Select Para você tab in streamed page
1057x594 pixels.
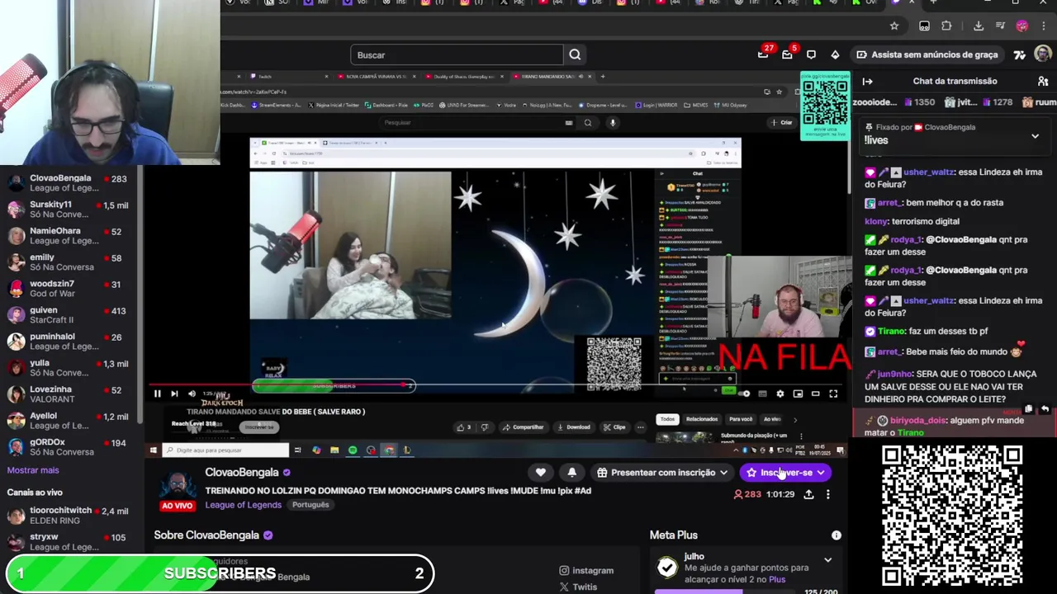(x=741, y=419)
